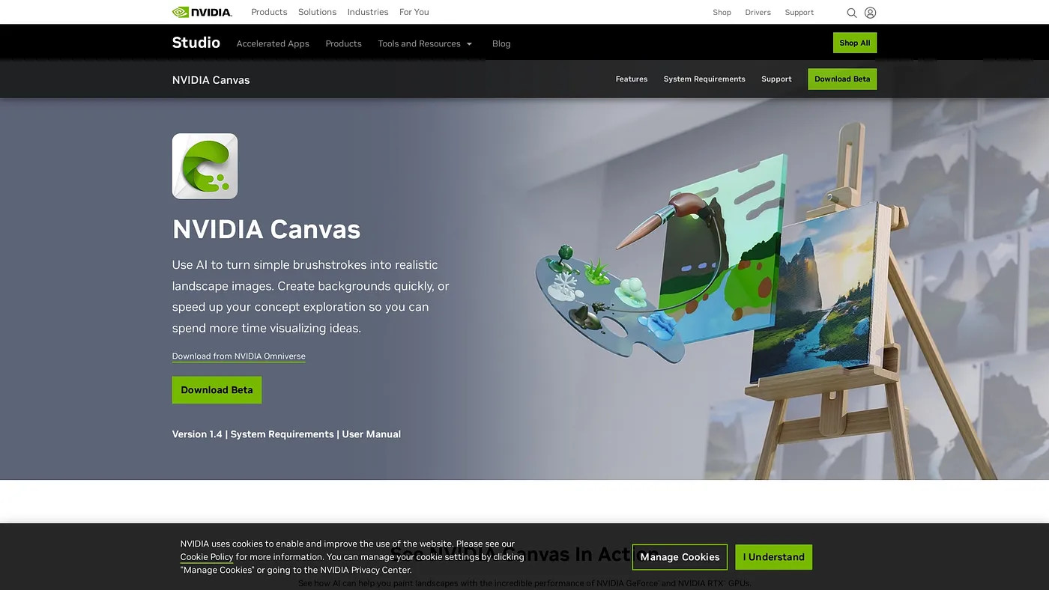Open Support in the Canvas subnav
The height and width of the screenshot is (590, 1049).
coord(776,79)
